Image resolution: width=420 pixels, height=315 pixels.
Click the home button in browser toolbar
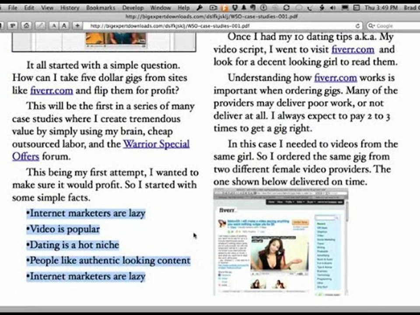point(26,26)
